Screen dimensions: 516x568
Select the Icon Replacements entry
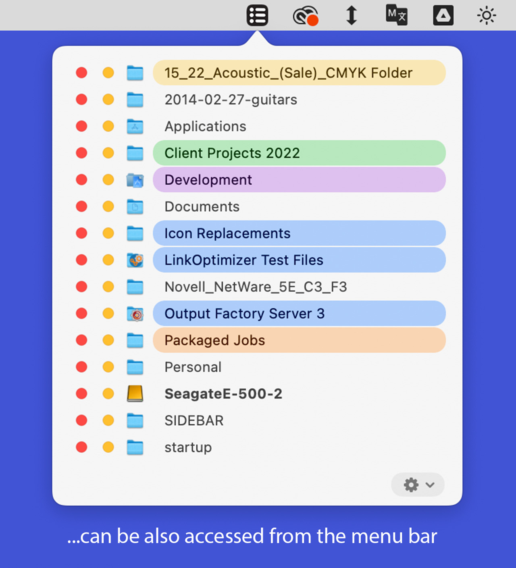pos(227,233)
